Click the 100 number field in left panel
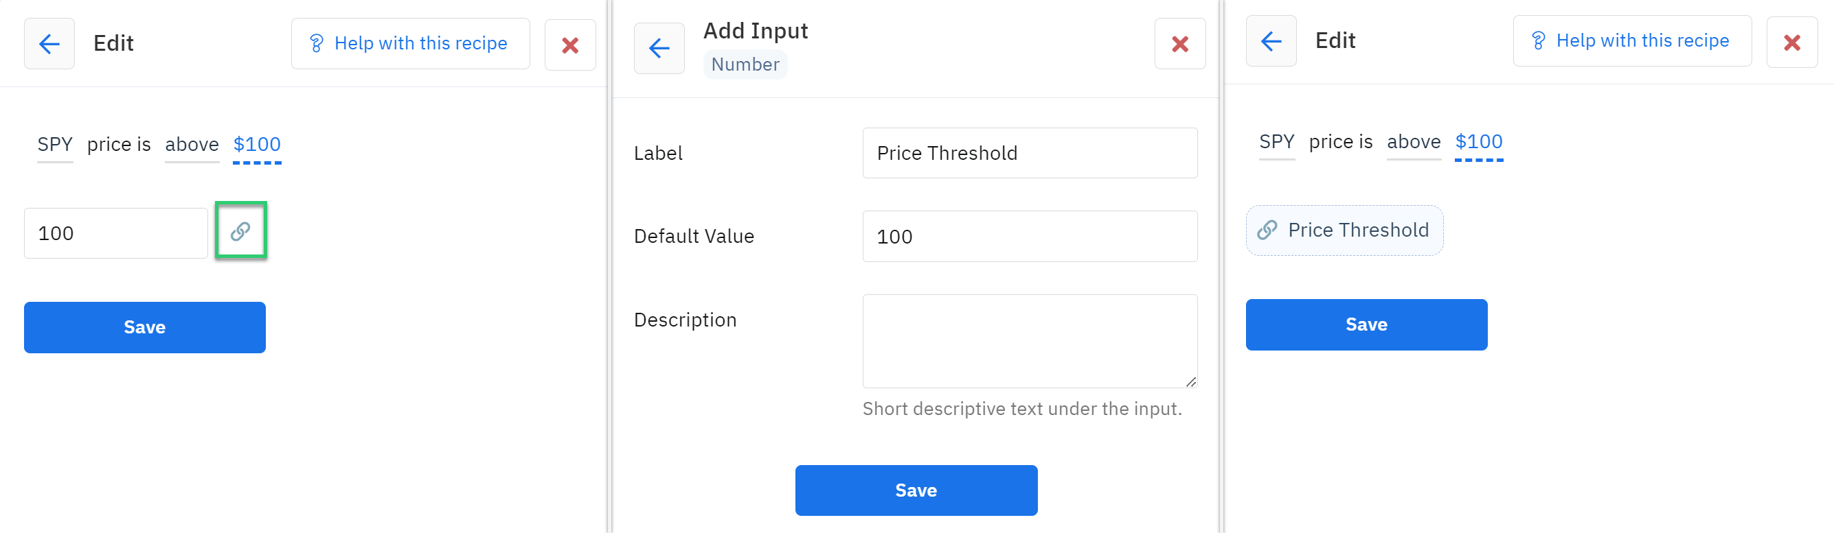This screenshot has width=1834, height=533. click(x=115, y=233)
